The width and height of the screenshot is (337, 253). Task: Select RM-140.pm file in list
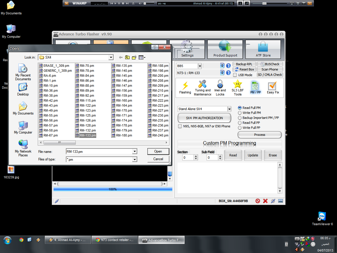pos(122,71)
